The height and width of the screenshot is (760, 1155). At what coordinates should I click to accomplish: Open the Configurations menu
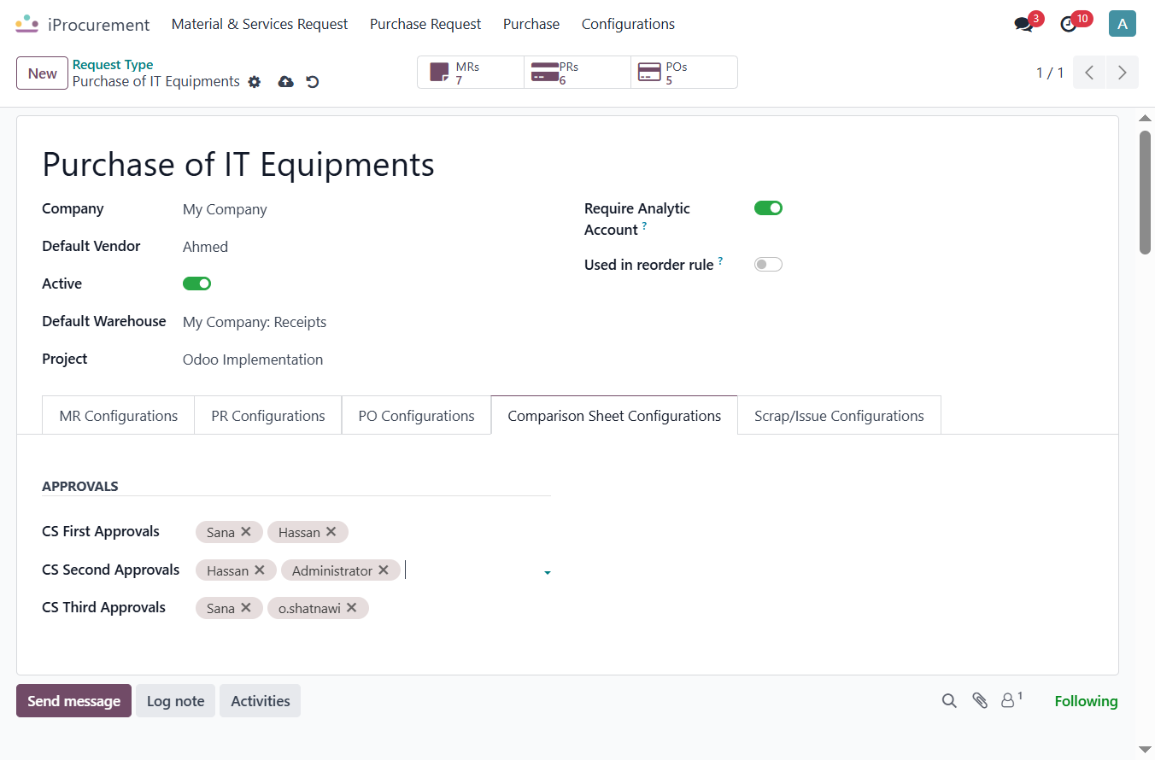(x=628, y=24)
